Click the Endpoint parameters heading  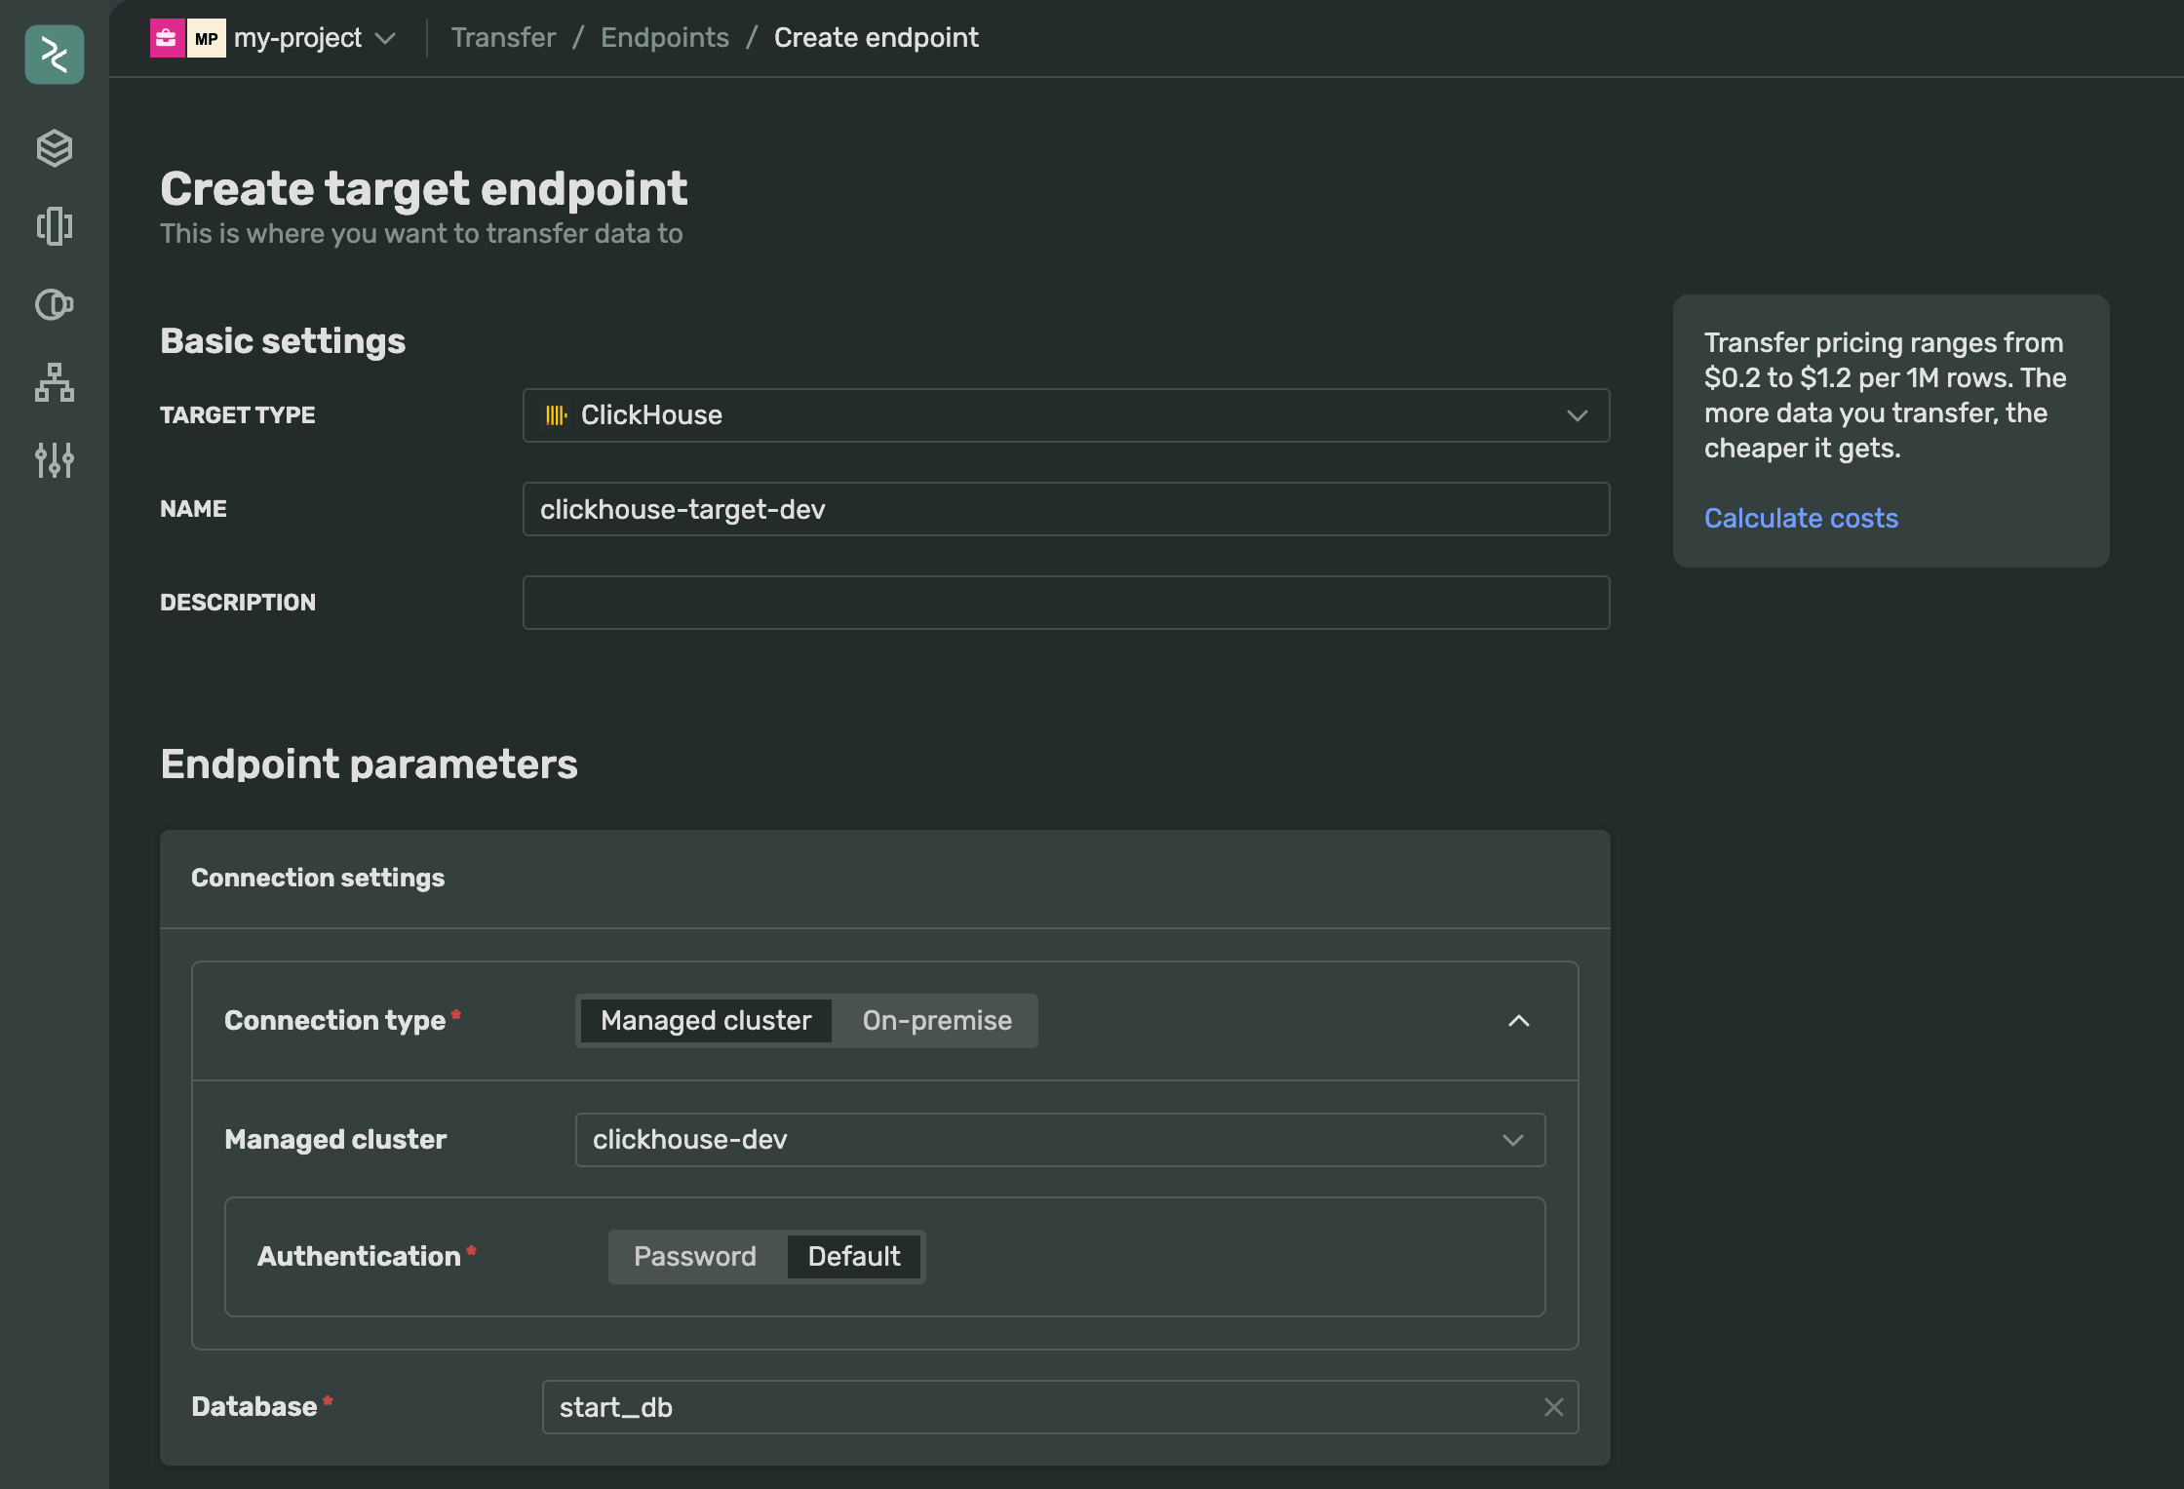369,764
